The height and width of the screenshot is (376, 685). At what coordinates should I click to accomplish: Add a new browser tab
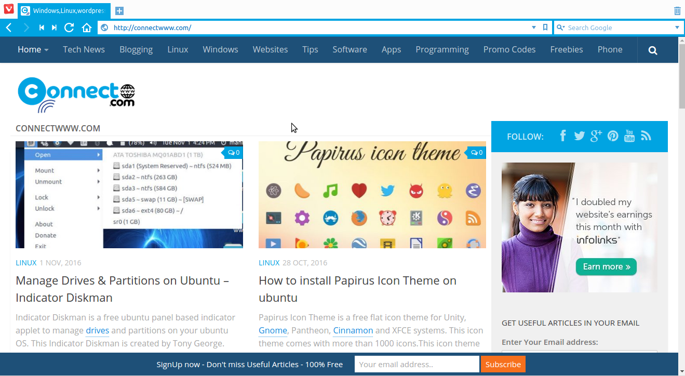pyautogui.click(x=119, y=10)
